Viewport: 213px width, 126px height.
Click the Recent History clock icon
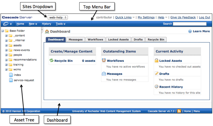pos(156,86)
